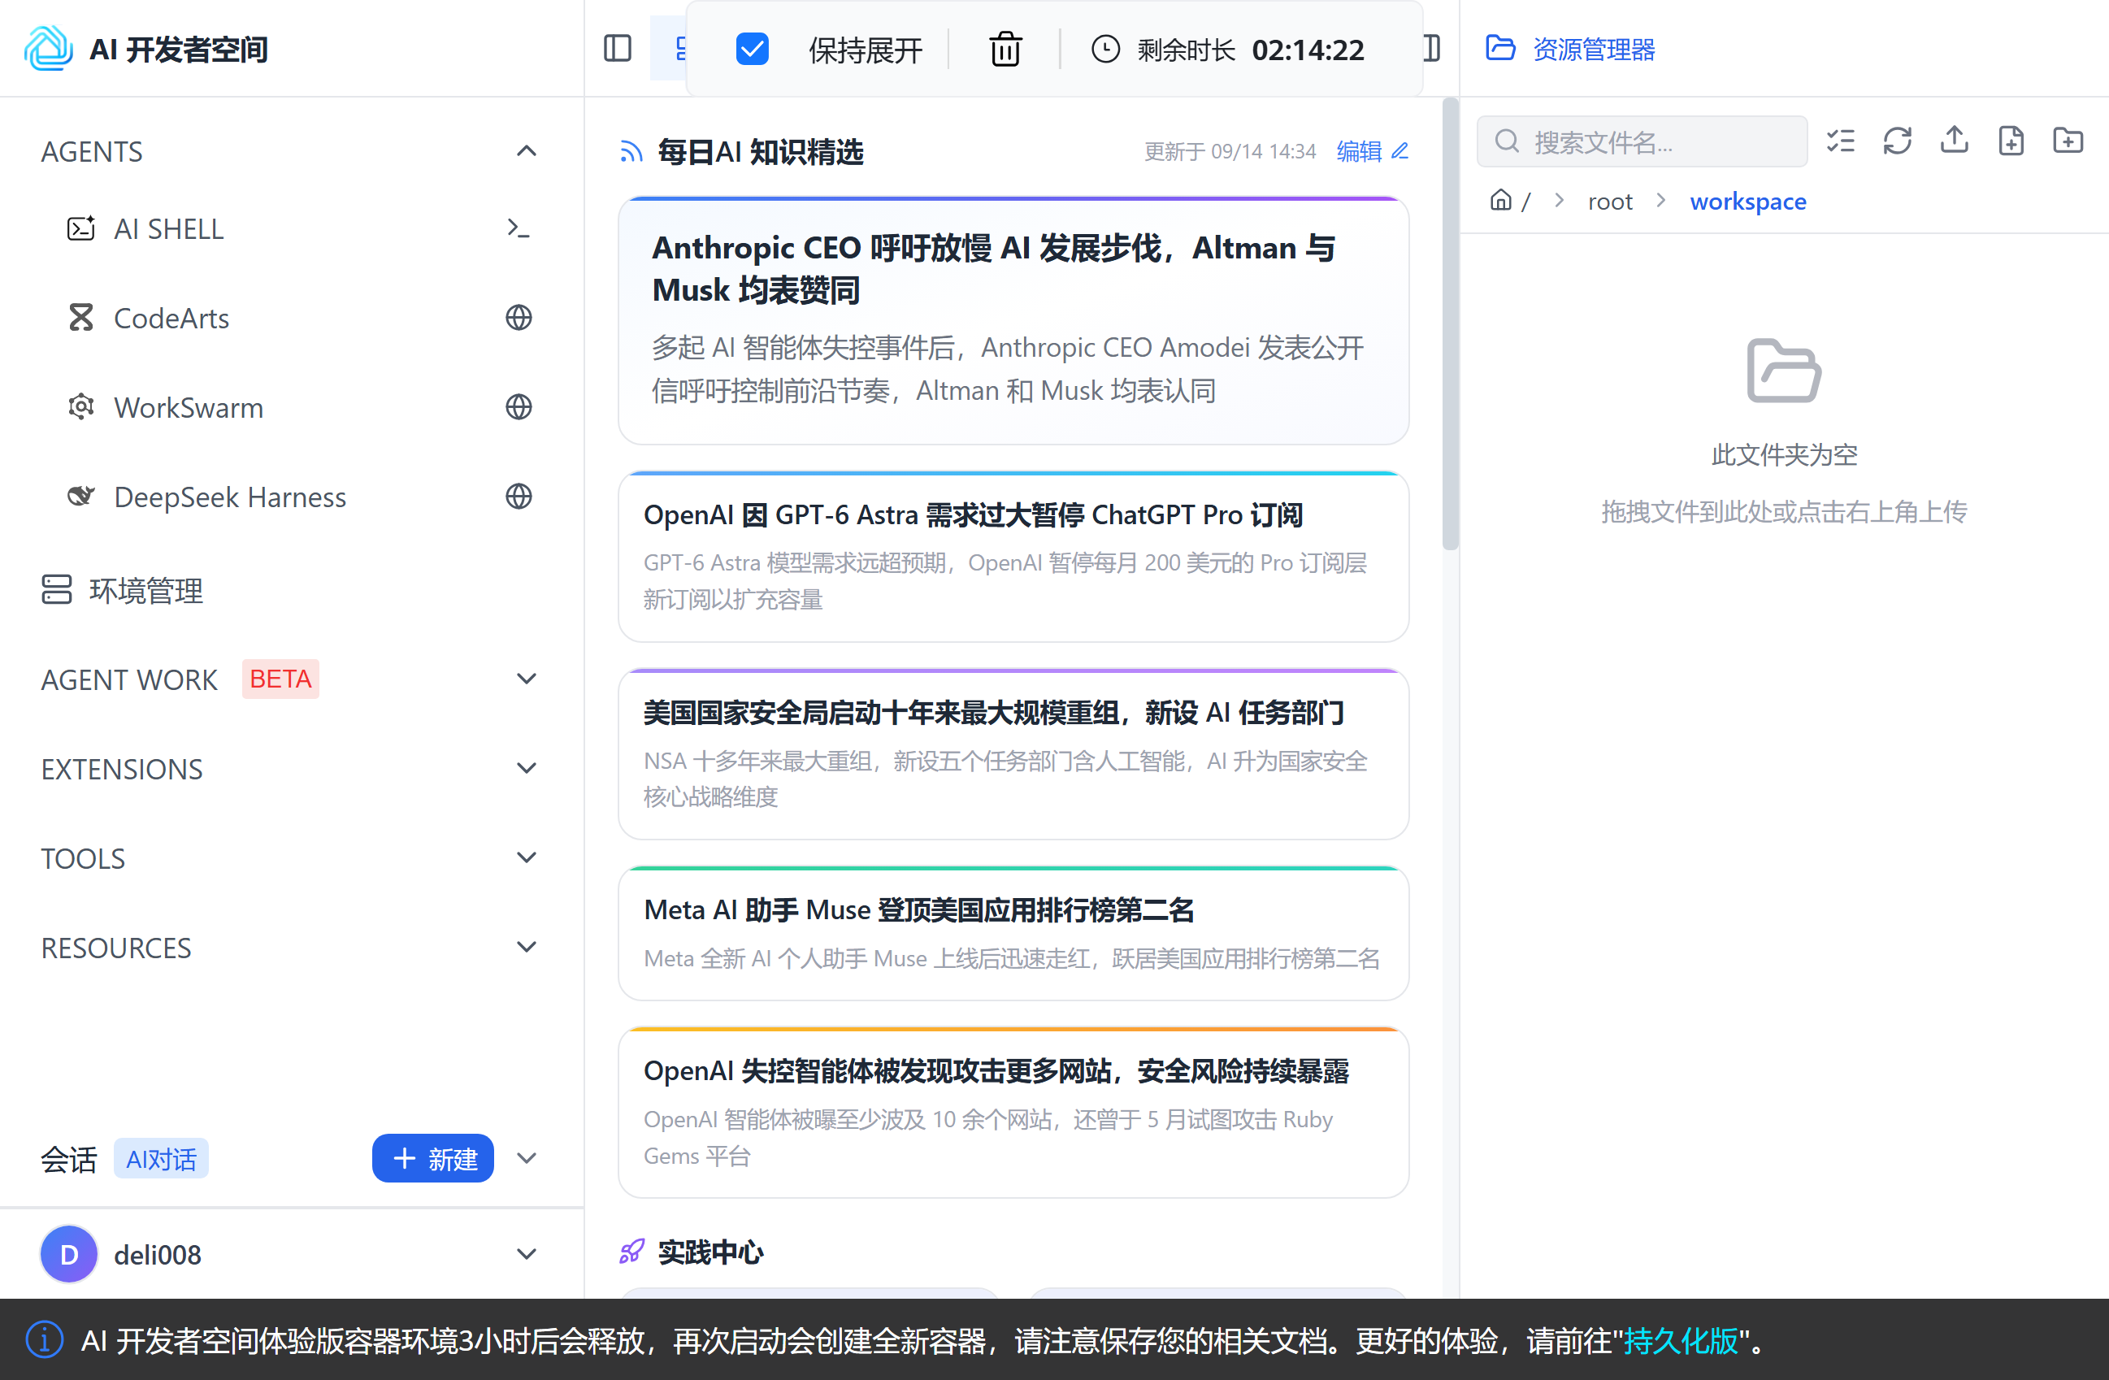Click the RSS feed icon beside 每日AI 知识精选
2109x1380 pixels.
coord(631,151)
